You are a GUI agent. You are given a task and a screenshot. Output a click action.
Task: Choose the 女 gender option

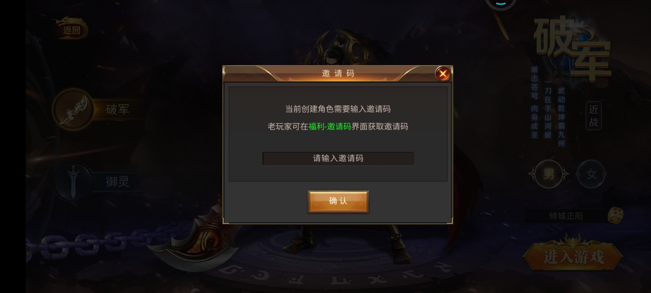pos(591,174)
